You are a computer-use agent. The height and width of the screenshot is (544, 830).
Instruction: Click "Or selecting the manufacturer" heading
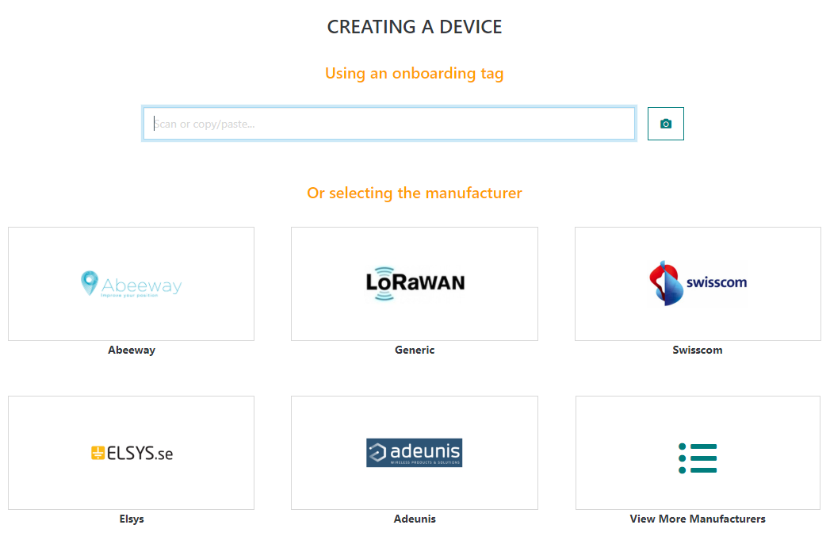coord(415,193)
